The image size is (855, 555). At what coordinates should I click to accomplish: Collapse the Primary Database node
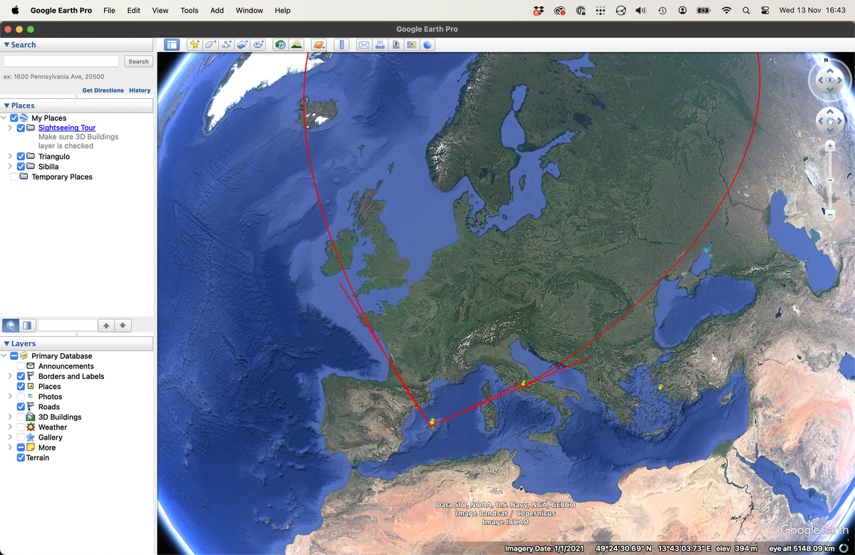[4, 356]
